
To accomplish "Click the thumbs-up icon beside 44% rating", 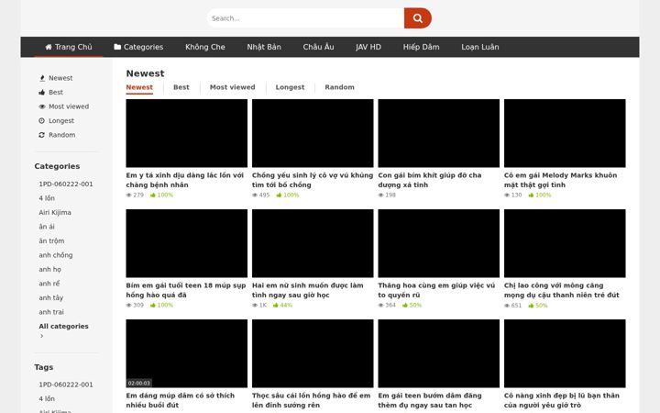I will (x=276, y=305).
